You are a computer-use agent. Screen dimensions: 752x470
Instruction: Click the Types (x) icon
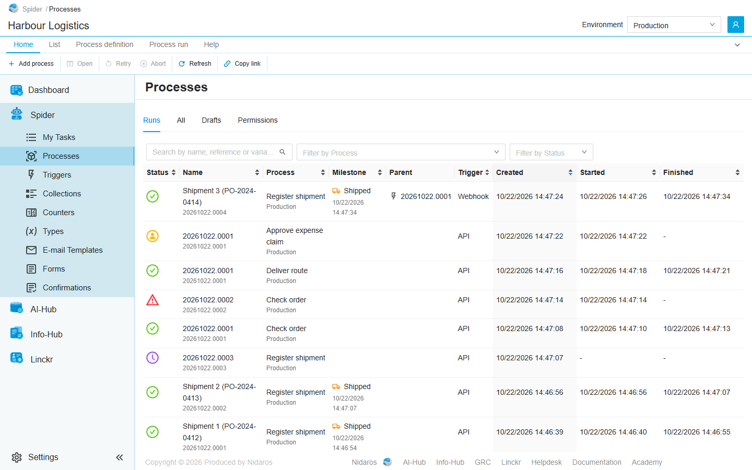tap(31, 231)
